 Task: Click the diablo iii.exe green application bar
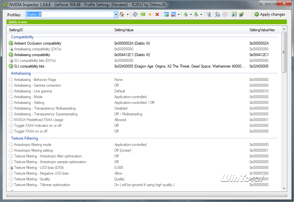147,22
